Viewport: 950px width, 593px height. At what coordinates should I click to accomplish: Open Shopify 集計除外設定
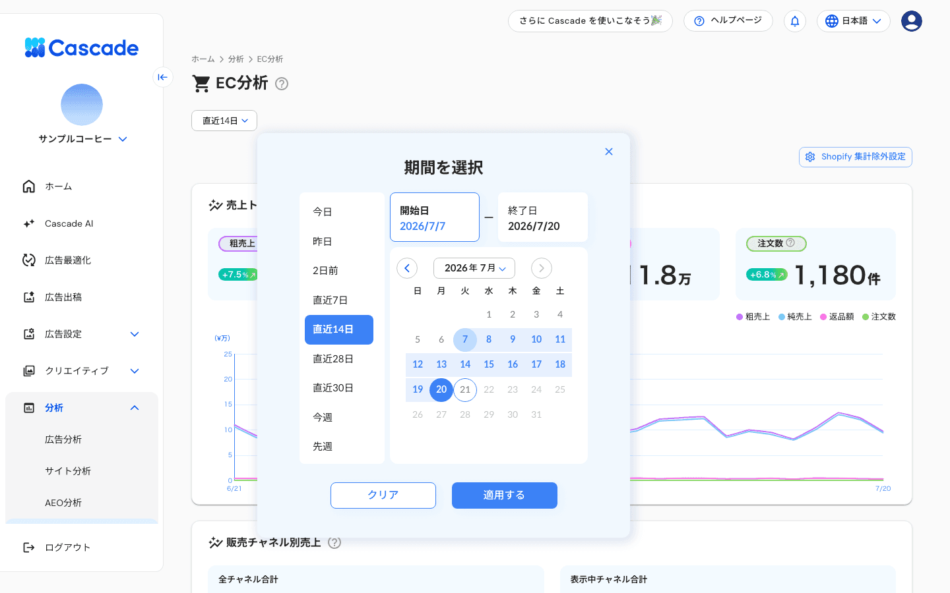pyautogui.click(x=856, y=157)
